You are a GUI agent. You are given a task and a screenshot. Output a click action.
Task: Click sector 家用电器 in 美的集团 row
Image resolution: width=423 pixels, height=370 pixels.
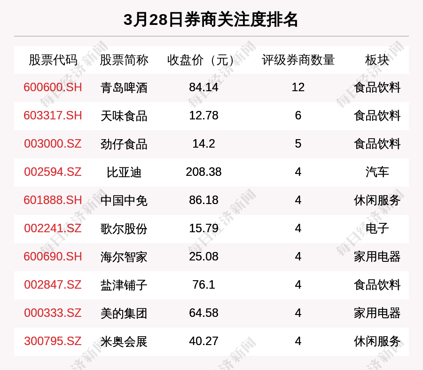(x=377, y=313)
